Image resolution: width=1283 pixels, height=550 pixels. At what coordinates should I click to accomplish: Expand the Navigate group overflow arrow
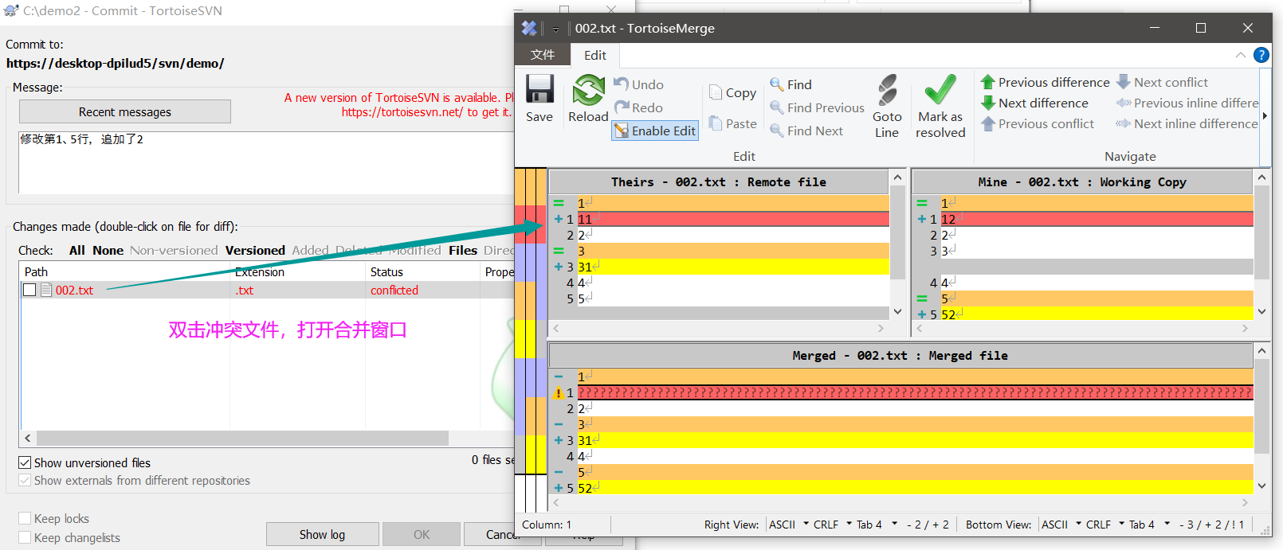click(1265, 116)
